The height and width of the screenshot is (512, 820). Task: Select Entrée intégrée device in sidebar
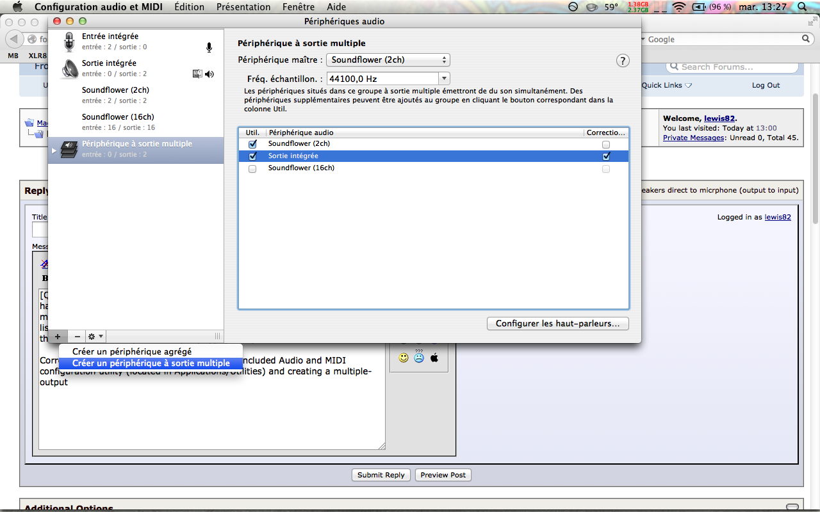click(x=136, y=42)
